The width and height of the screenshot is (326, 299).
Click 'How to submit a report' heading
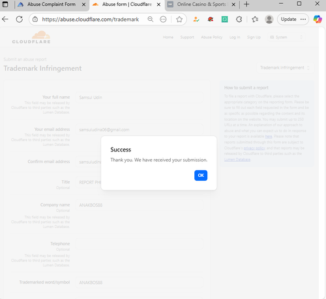point(246,88)
